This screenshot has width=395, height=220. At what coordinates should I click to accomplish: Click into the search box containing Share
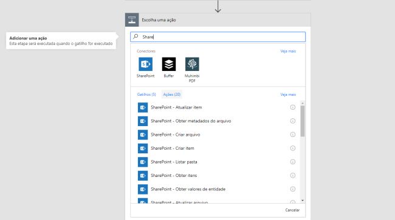[x=218, y=37]
